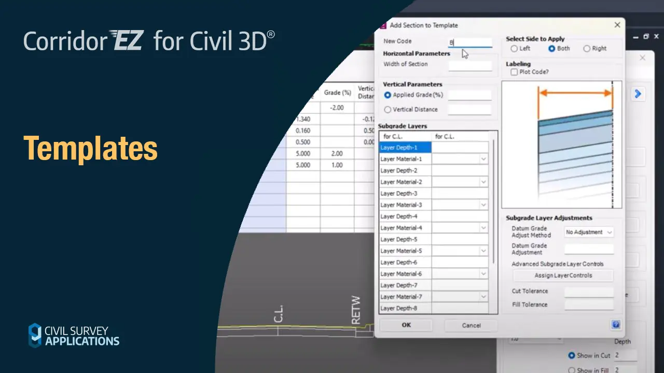
Task: Select the Layer Depth-1 row label
Action: (x=405, y=148)
